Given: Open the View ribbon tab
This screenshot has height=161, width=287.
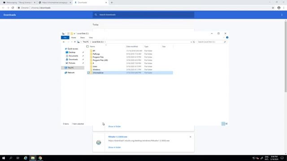Looking at the screenshot, I should pos(91,38).
